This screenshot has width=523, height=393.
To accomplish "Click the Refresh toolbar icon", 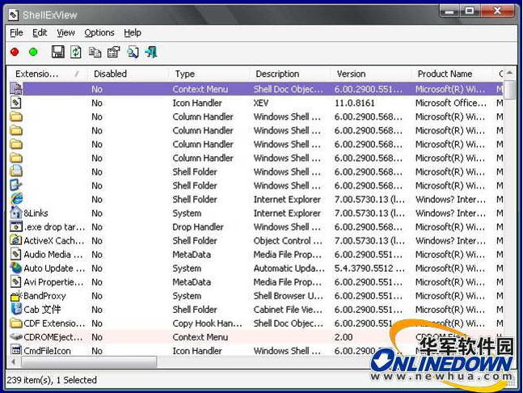I will point(76,52).
